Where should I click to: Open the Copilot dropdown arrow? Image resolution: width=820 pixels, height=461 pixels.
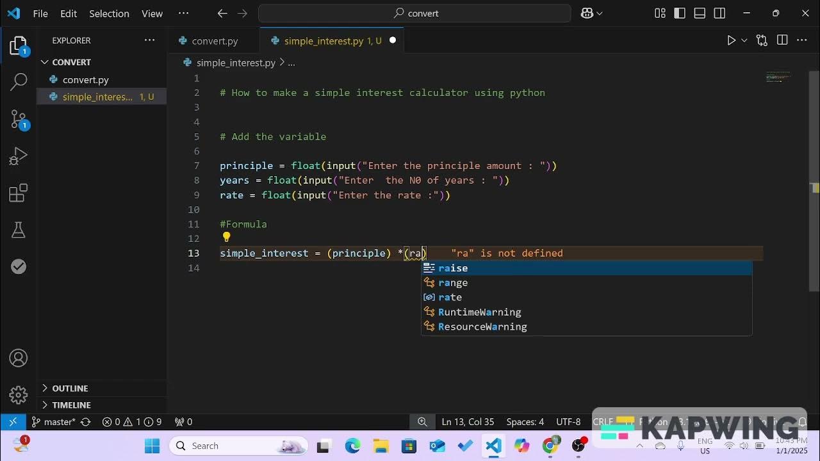pyautogui.click(x=600, y=13)
